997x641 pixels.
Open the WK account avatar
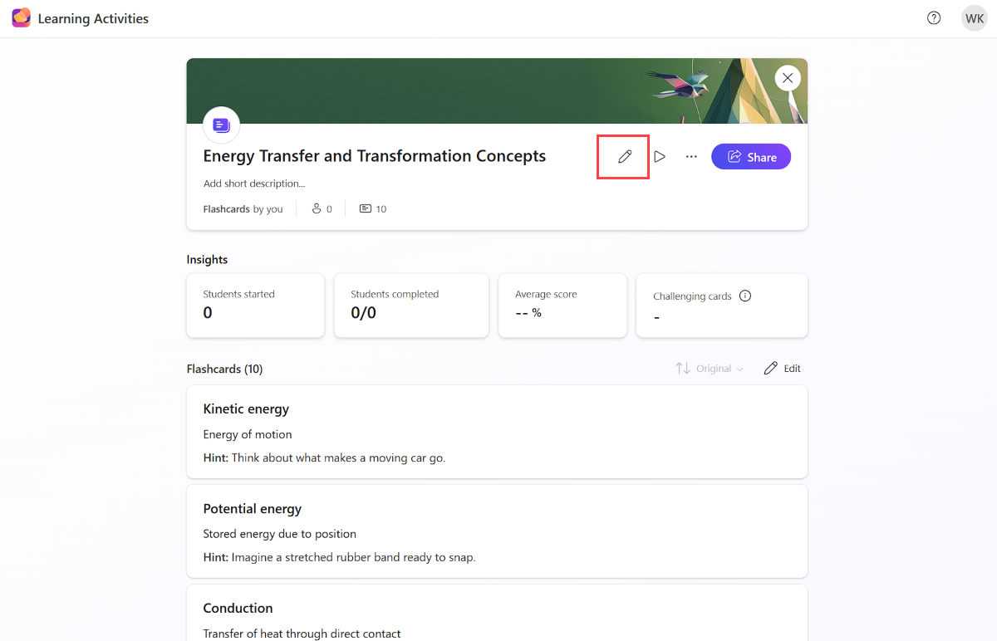[x=975, y=18]
